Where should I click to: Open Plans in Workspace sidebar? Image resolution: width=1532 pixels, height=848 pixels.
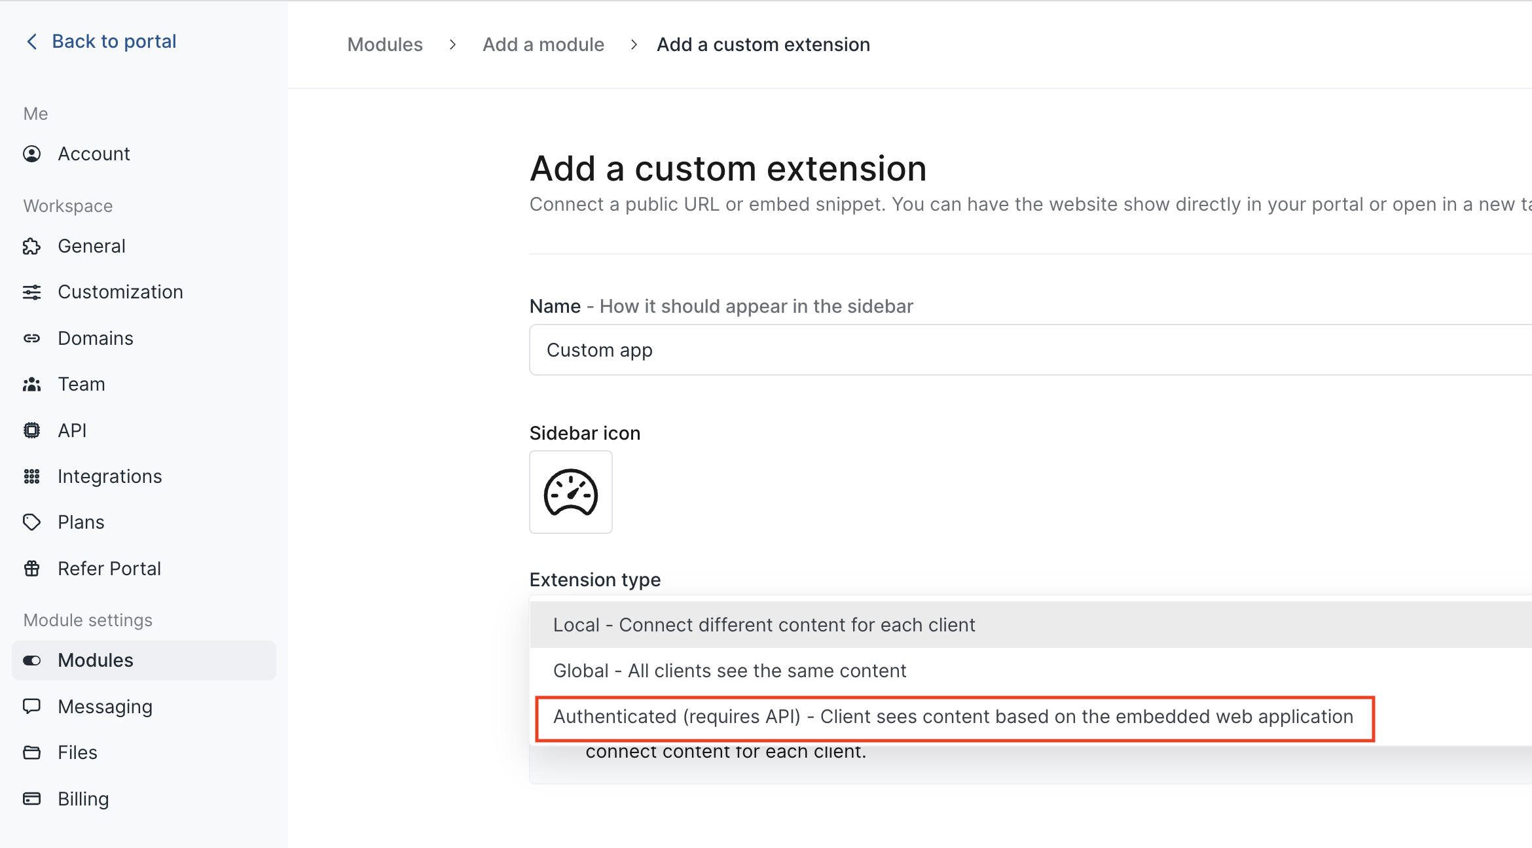(x=81, y=522)
